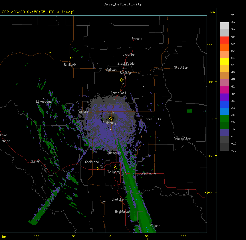Image resolution: width=246 pixels, height=240 pixels.
Task: Click the yellow V marker northeast of Calgary
Action: (122, 166)
